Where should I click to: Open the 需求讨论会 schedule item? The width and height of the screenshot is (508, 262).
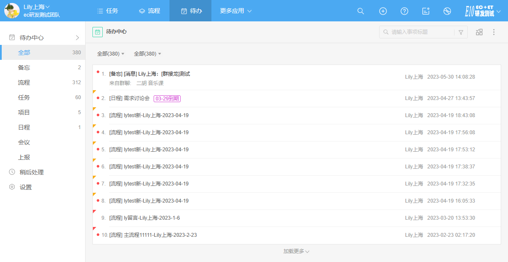[x=137, y=98]
